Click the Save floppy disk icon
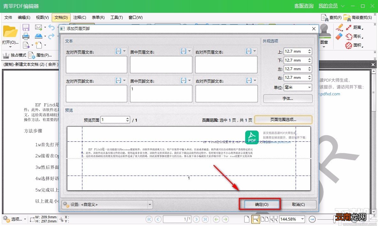Screen dimensions: 378x226 26,27
